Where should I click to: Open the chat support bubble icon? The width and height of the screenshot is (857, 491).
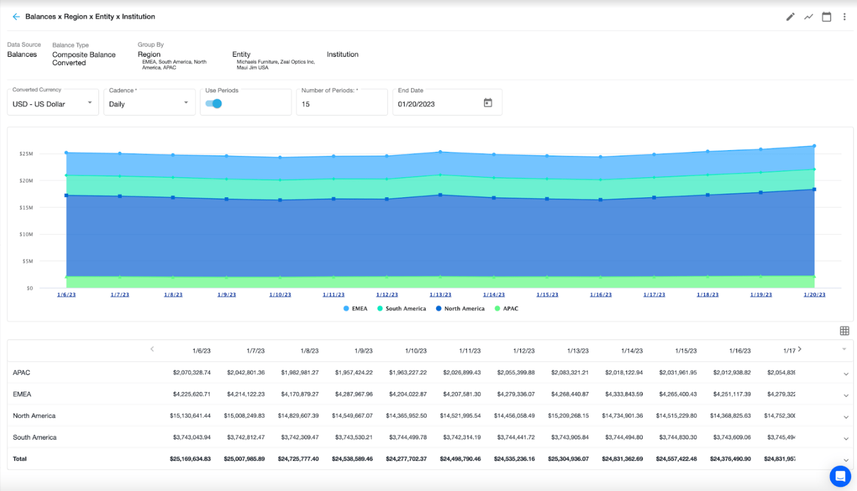pos(840,476)
